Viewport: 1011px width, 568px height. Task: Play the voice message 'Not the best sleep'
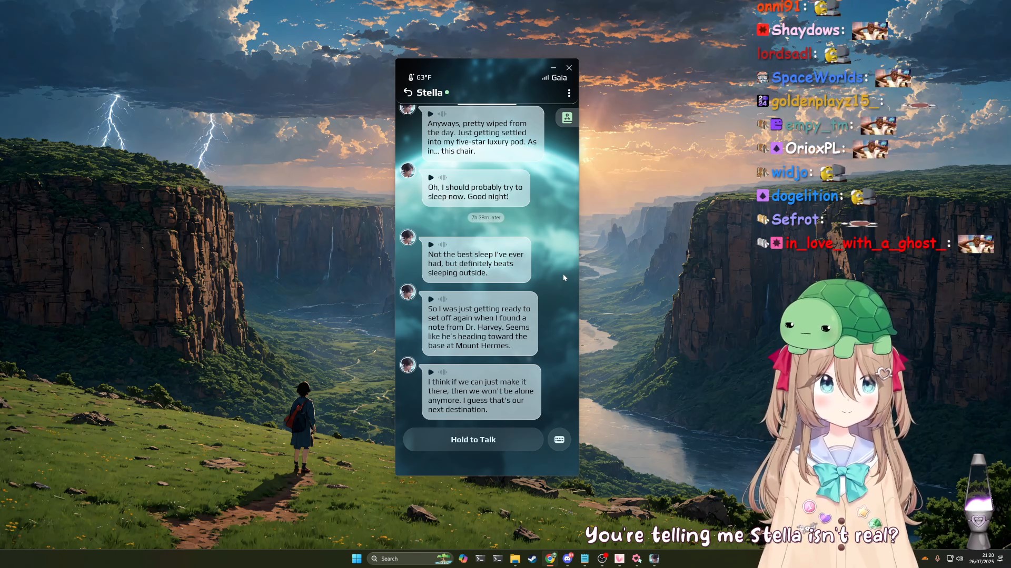[431, 245]
